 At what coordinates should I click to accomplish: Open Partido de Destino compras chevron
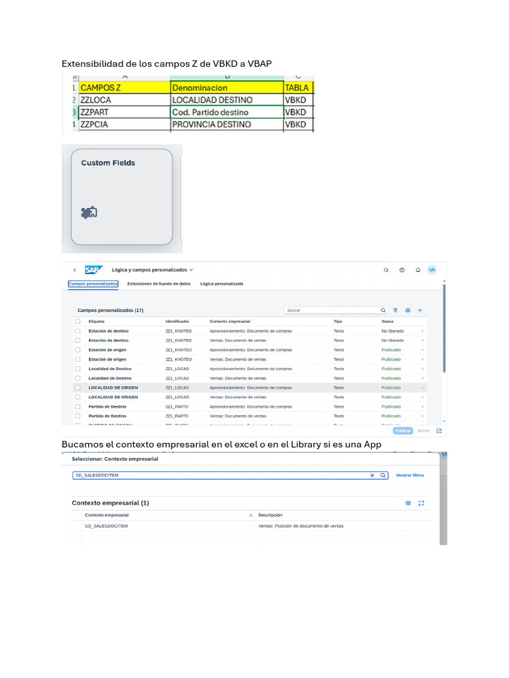click(422, 407)
